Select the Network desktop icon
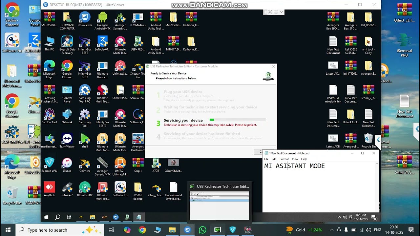 pyautogui.click(x=67, y=116)
